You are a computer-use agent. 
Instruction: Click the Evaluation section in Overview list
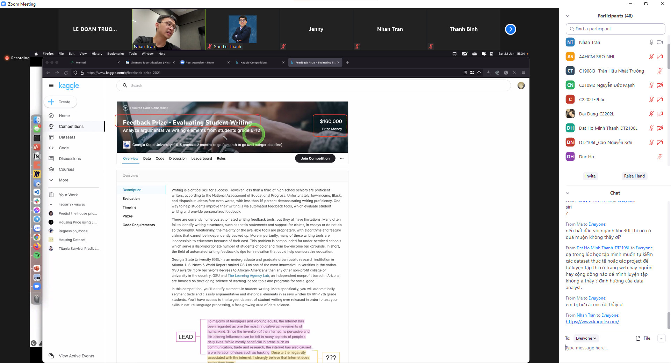(131, 199)
